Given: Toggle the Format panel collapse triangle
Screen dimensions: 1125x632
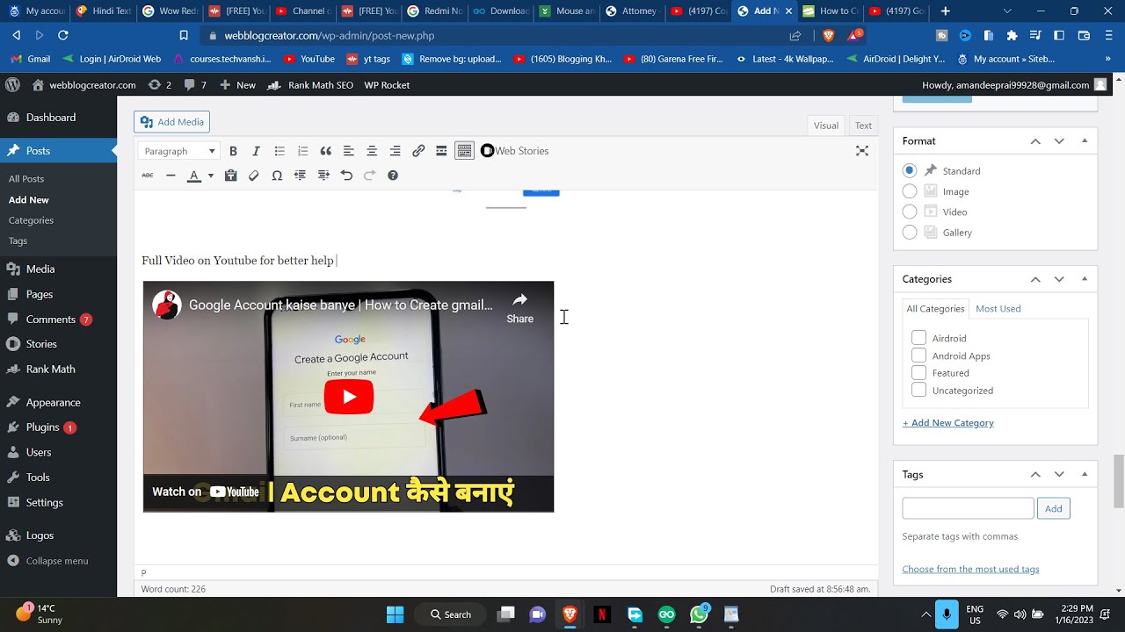Looking at the screenshot, I should click(x=1085, y=140).
